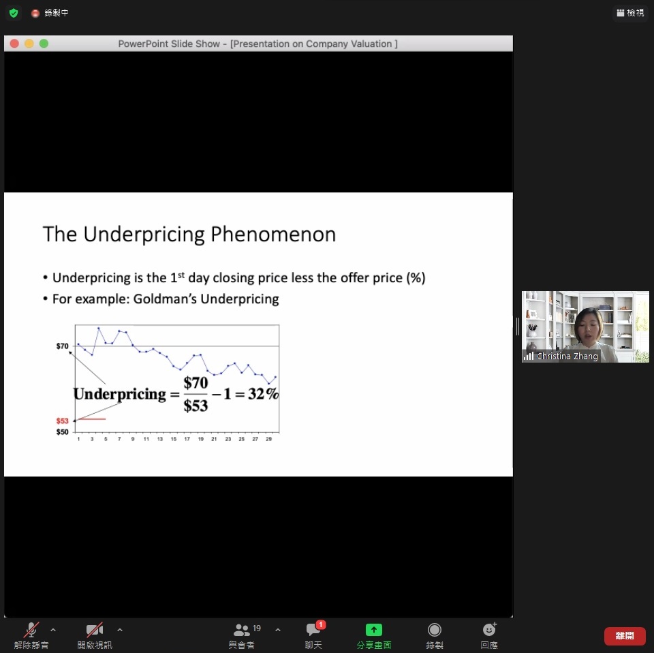Screen dimensions: 654x653
Task: Select Christina Zhang's video thumbnail
Action: (x=585, y=326)
